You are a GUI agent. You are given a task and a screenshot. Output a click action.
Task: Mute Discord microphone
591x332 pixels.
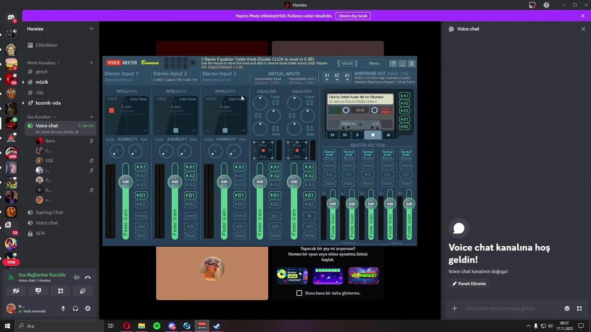pyautogui.click(x=63, y=308)
